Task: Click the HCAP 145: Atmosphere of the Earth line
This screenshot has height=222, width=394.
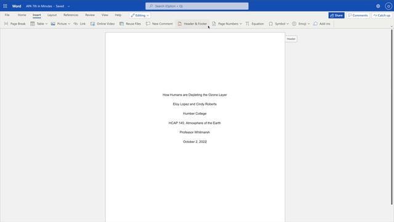Action: click(195, 123)
